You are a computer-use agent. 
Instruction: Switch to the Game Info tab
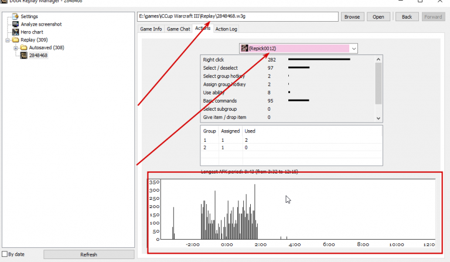[x=151, y=29]
